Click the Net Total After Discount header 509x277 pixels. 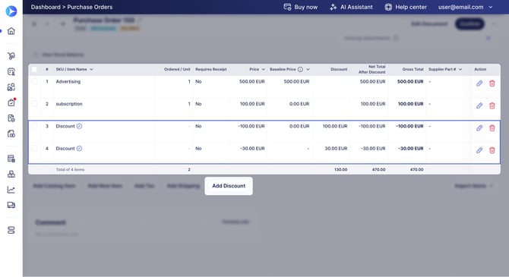(x=372, y=69)
